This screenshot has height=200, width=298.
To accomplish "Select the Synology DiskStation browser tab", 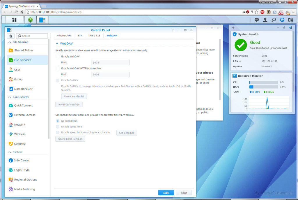I will pyautogui.click(x=22, y=6).
